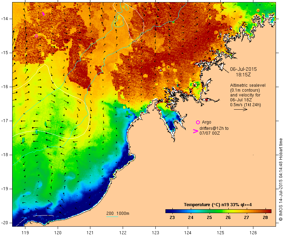Click the 'Temperature (°C) n19 33% ql>=4' title
This screenshot has width=285, height=236.
point(218,205)
